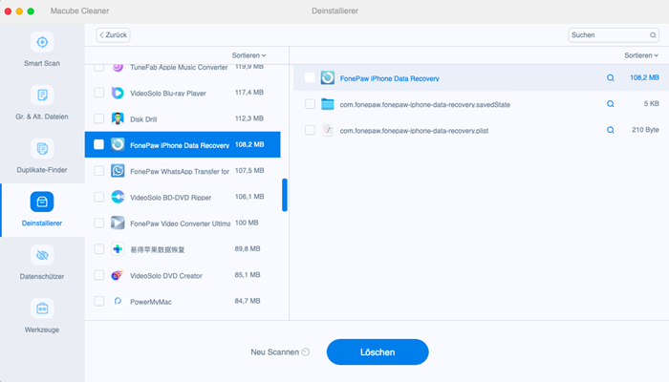669x383 pixels.
Task: Open the Werkzeuge toolbox icon
Action: point(42,309)
